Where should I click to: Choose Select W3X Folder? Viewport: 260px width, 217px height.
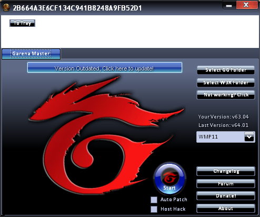click(x=226, y=83)
